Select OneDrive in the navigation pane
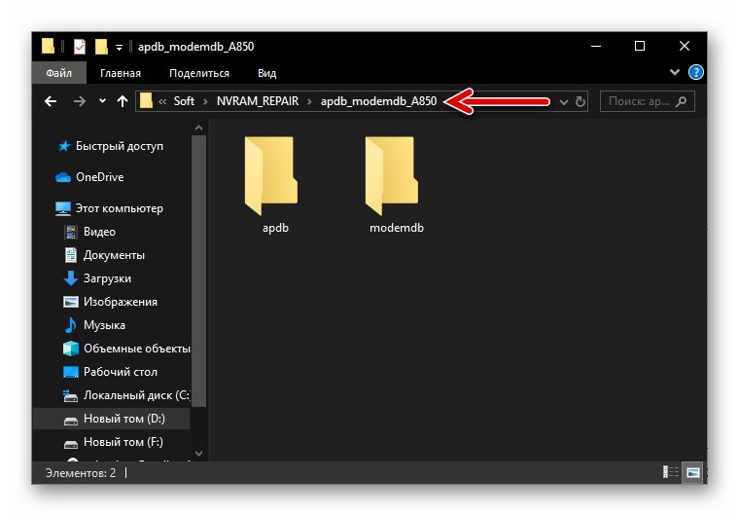Viewport: 739px width, 516px height. (x=89, y=177)
